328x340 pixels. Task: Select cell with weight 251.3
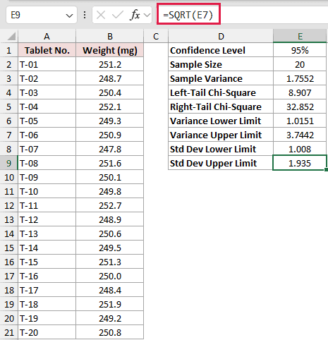(x=110, y=262)
